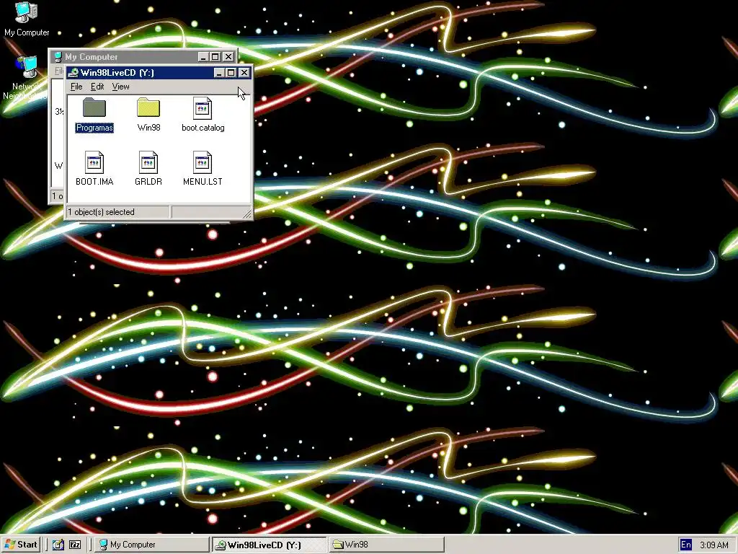Open the 7z quick launch icon
Viewport: 738px width, 554px height.
tap(75, 545)
